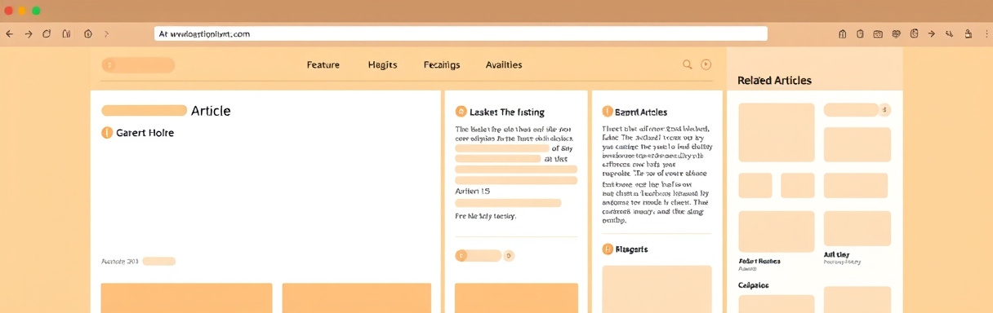Image resolution: width=993 pixels, height=313 pixels.
Task: Click the Article heading text
Action: tap(211, 111)
